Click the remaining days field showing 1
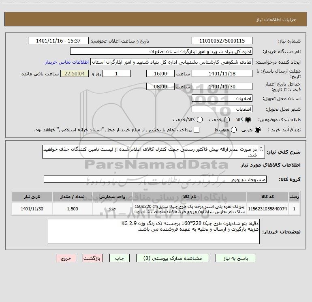 [x=117, y=73]
